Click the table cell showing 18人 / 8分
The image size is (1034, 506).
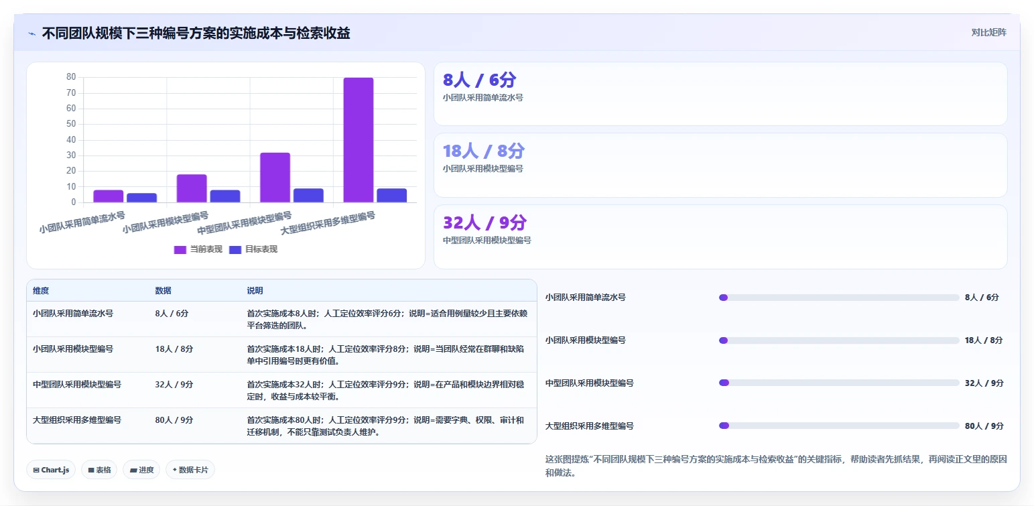coord(174,349)
